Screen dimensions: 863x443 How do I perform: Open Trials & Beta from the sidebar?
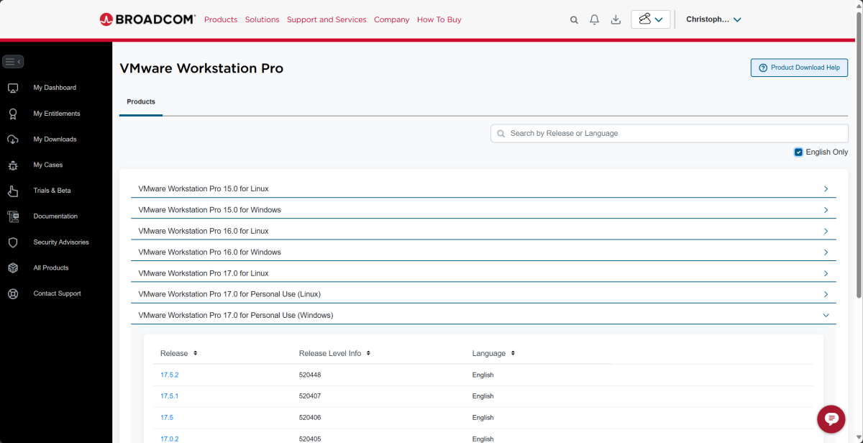click(x=50, y=190)
